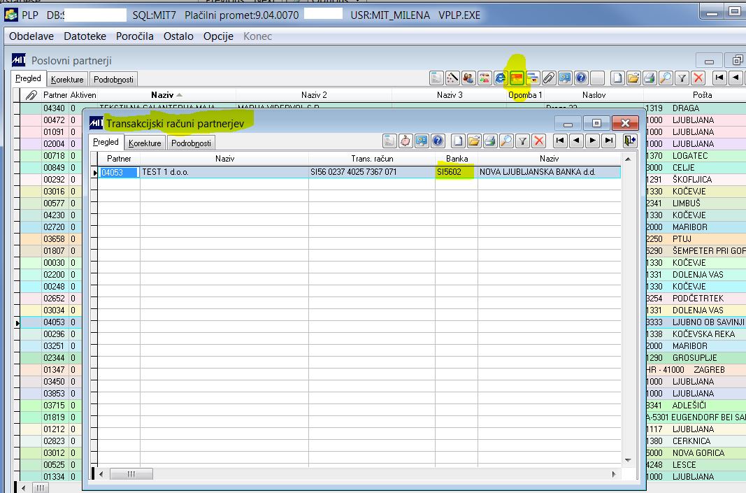Open the Poročila menu
Image resolution: width=746 pixels, height=493 pixels.
point(135,36)
